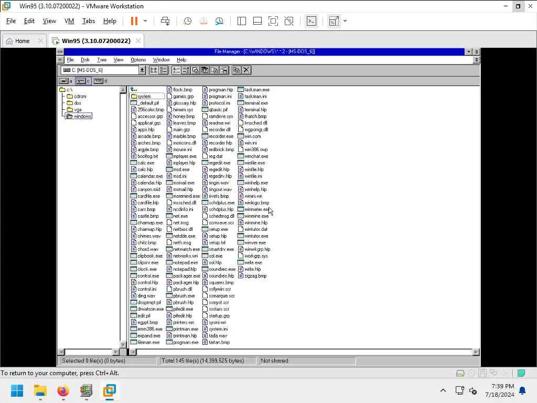
Task: Expand the C: [MS-DOS_6] drive dropdown
Action: pyautogui.click(x=142, y=70)
